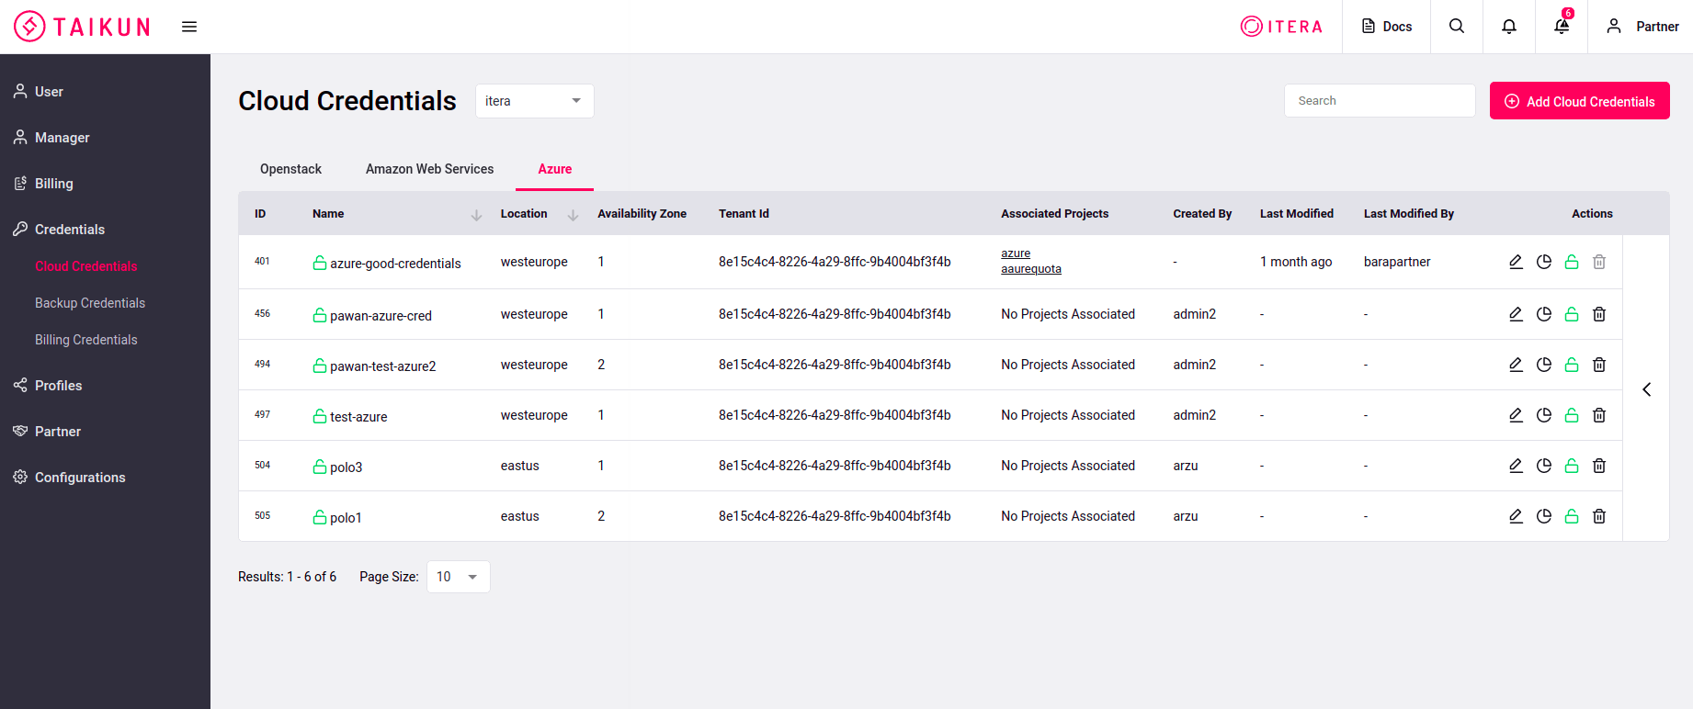Click the Search input field

pyautogui.click(x=1379, y=101)
